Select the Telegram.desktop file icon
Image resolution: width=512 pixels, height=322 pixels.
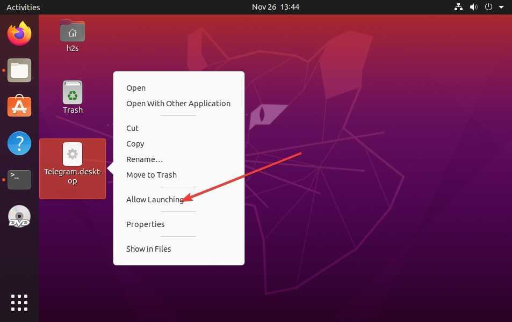73,154
